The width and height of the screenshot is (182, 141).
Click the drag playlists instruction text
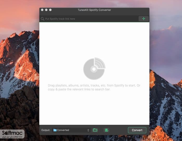94,87
